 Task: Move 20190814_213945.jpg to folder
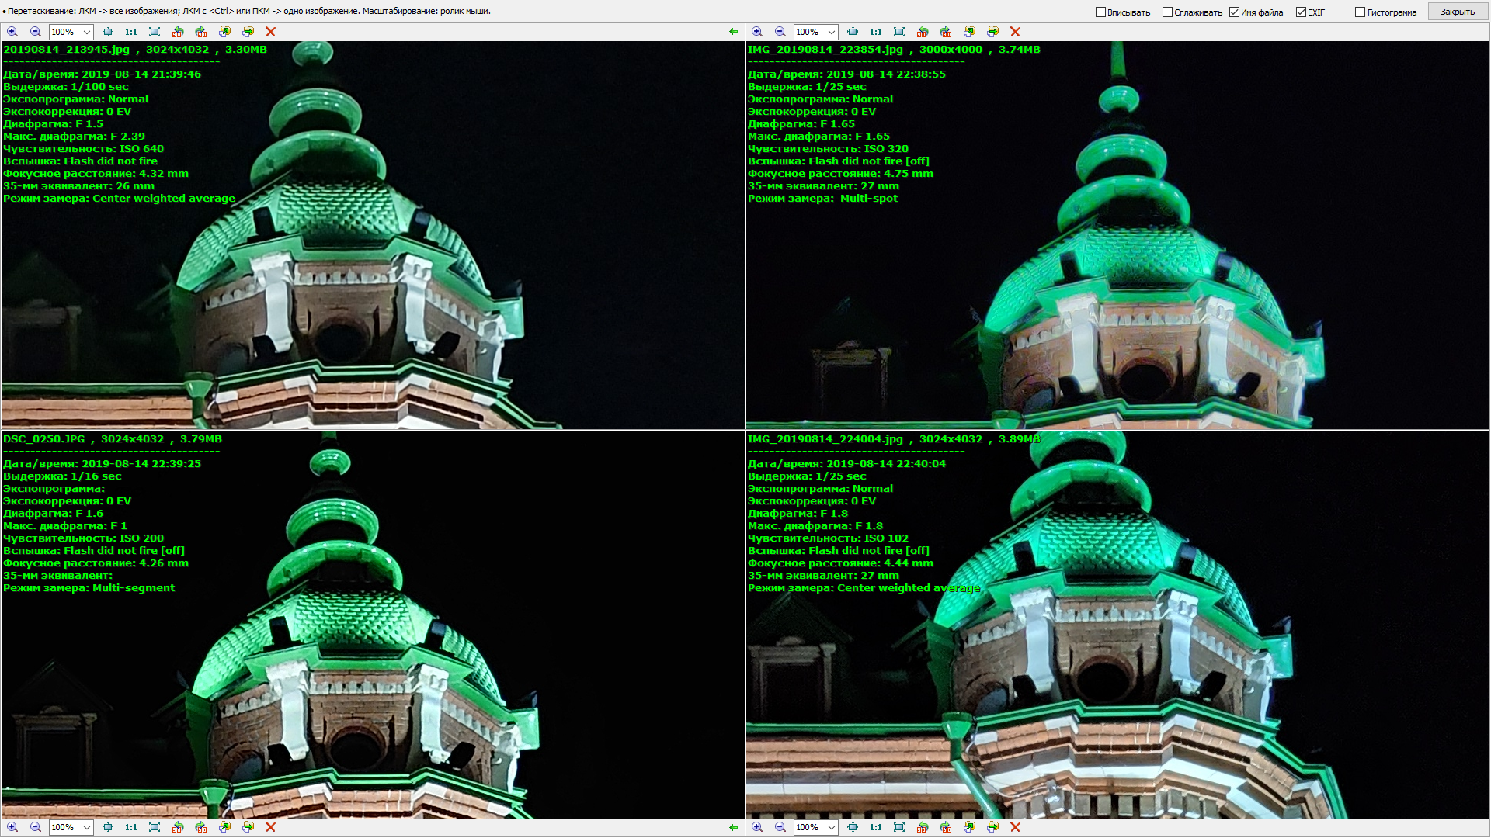(x=248, y=32)
